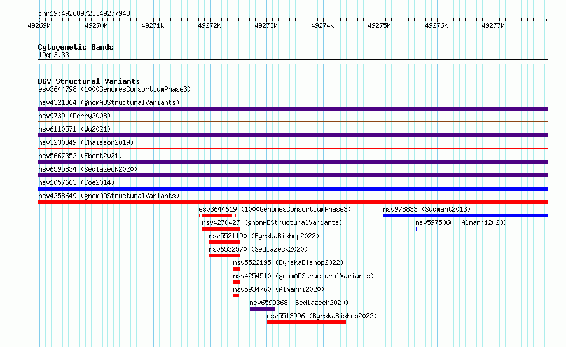Click nsv5513996 (ByrskaBishop2022) label
The height and width of the screenshot is (347, 566).
click(x=322, y=316)
